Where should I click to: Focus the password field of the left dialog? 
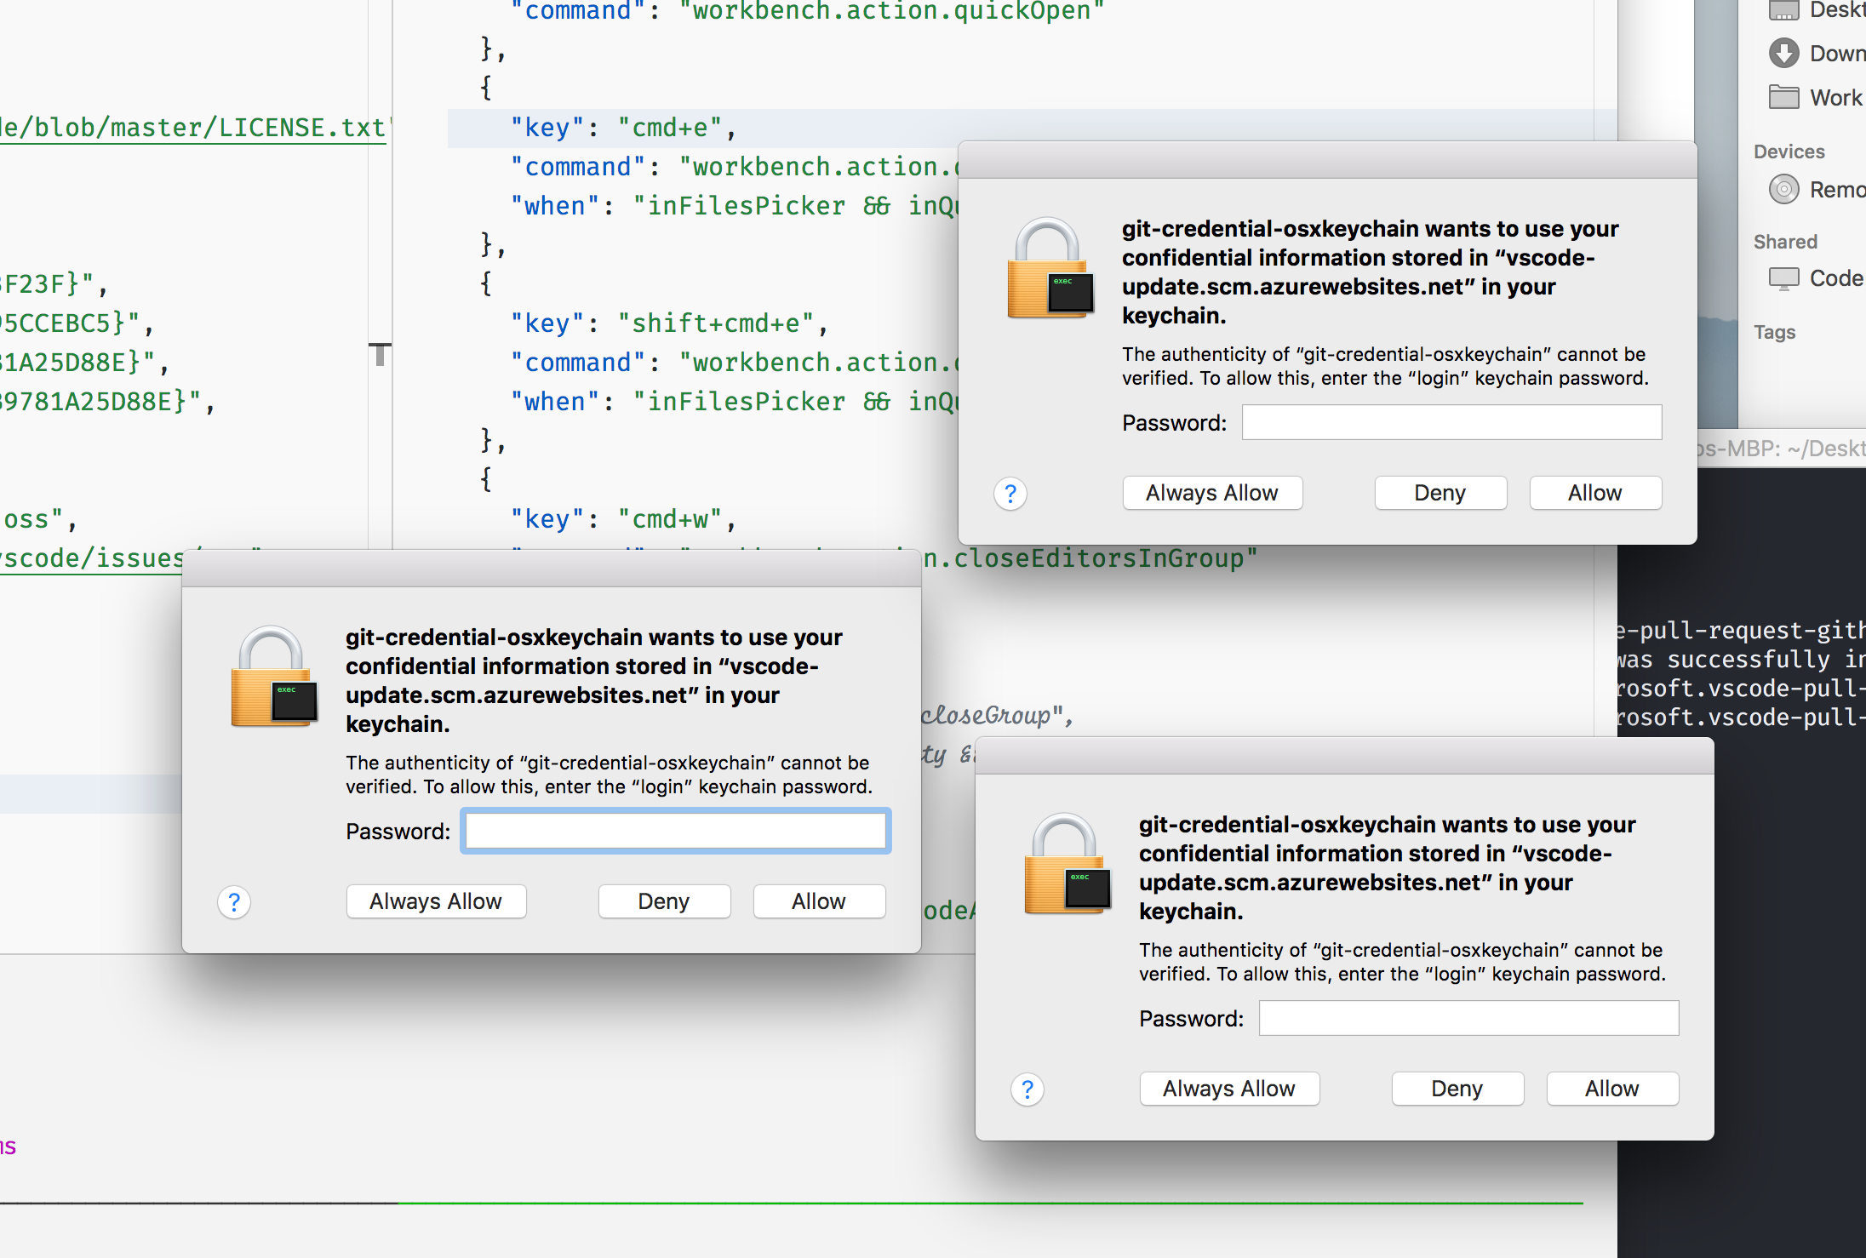674,831
